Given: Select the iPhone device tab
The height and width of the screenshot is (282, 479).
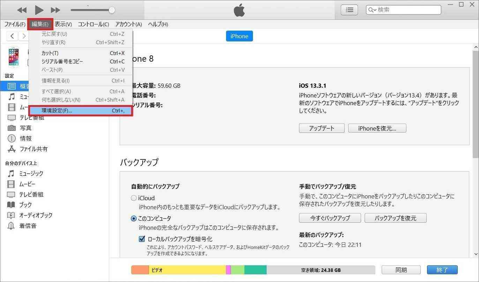Looking at the screenshot, I should tap(239, 36).
